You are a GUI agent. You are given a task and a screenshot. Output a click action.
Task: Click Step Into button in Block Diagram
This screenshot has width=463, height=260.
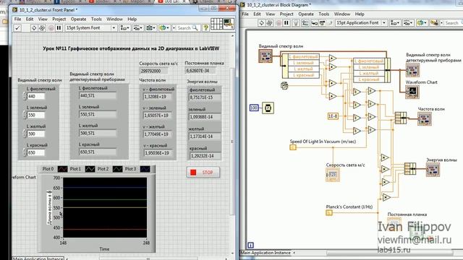point(315,22)
